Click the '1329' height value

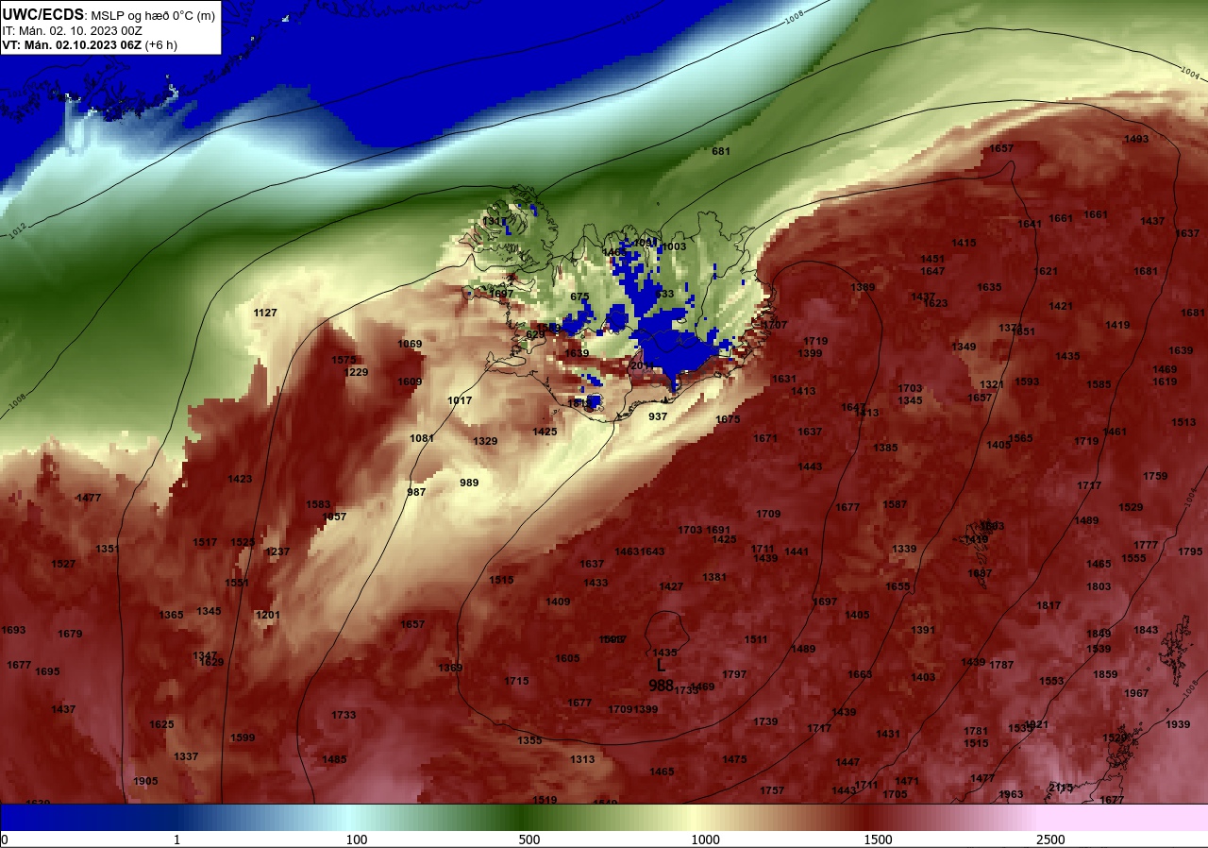point(485,441)
